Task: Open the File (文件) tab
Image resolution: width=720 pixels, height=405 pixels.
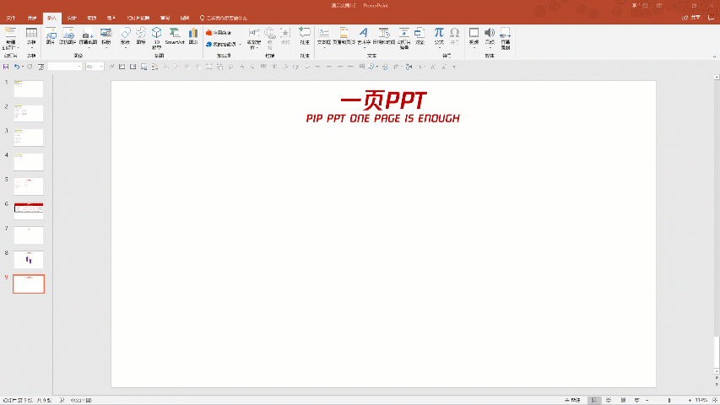Action: coord(11,17)
